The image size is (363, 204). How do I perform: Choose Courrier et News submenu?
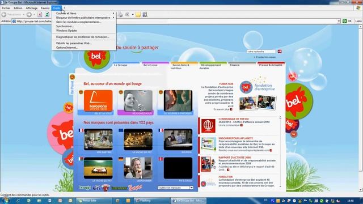coord(84,14)
